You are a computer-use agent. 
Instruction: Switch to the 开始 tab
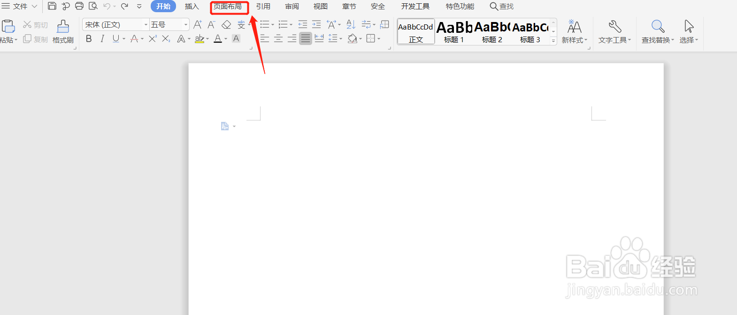click(x=163, y=6)
